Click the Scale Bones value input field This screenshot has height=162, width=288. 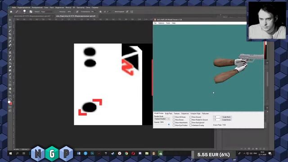click(216, 120)
